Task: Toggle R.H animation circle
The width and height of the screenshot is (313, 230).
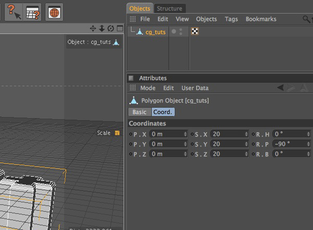Action: [254, 134]
